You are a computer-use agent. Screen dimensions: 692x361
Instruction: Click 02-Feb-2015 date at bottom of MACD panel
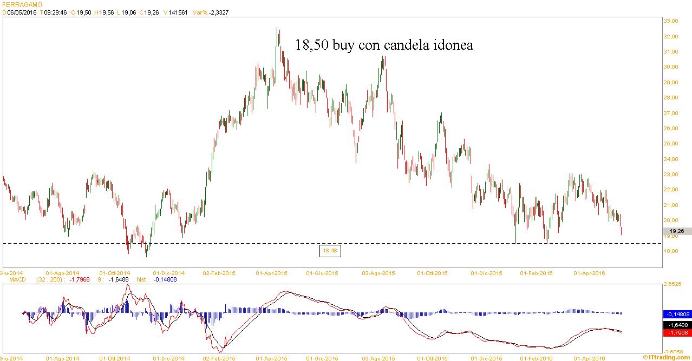click(x=219, y=358)
